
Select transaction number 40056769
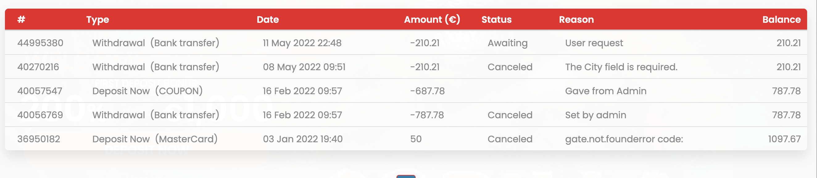tap(40, 115)
